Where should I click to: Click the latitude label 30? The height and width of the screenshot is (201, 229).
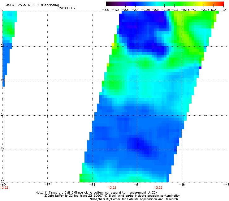coord(2,10)
